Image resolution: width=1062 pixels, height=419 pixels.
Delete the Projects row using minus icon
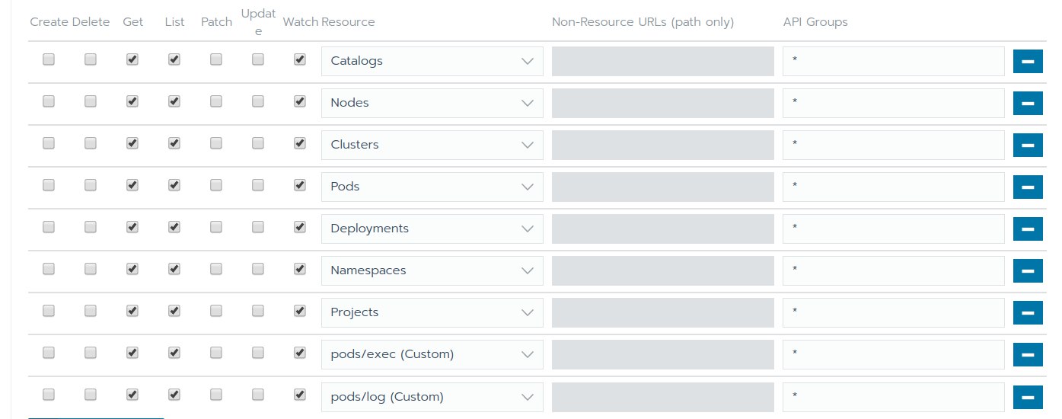1027,312
